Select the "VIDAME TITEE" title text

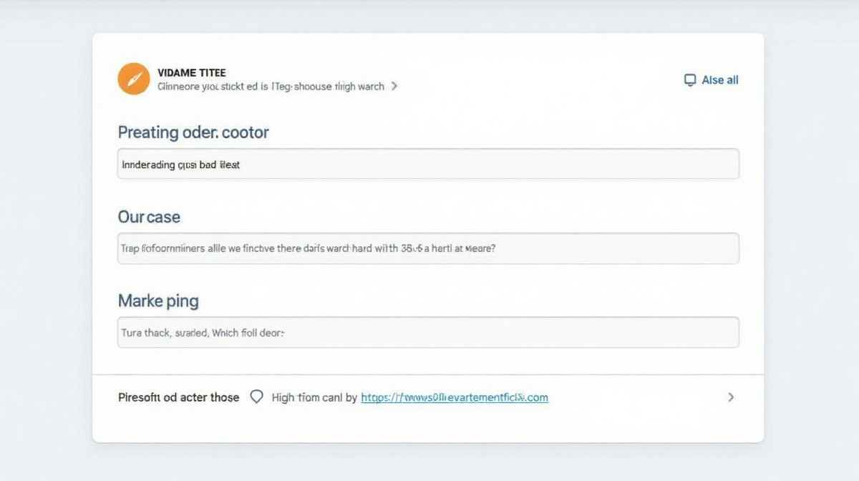point(191,73)
